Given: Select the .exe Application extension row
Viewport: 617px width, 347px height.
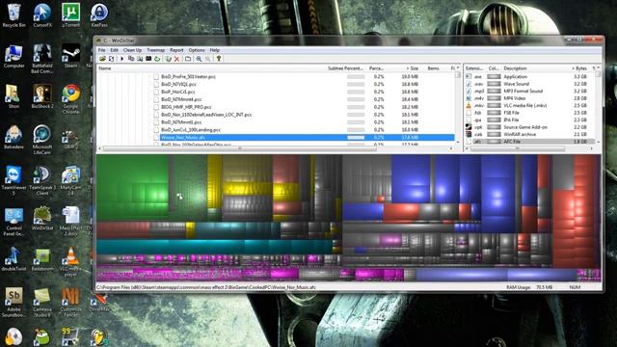Looking at the screenshot, I should click(529, 77).
